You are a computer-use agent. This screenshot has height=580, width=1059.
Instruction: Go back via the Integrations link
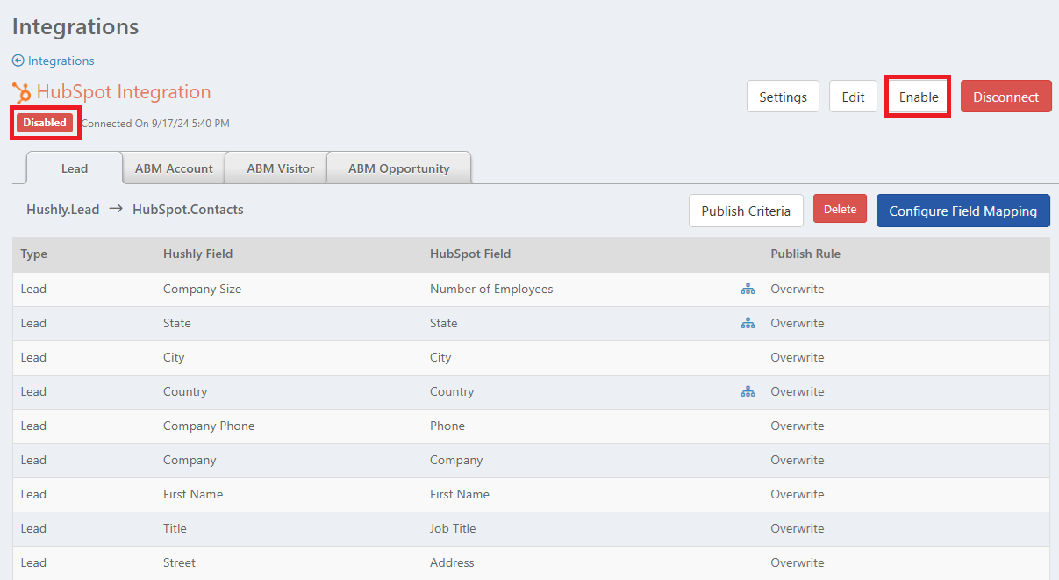[x=61, y=61]
